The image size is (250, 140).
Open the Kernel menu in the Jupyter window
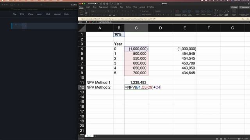(57, 14)
